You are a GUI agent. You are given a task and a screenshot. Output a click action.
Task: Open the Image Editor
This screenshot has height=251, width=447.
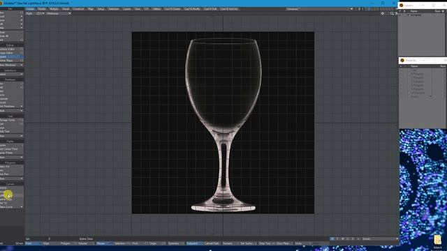click(x=11, y=53)
